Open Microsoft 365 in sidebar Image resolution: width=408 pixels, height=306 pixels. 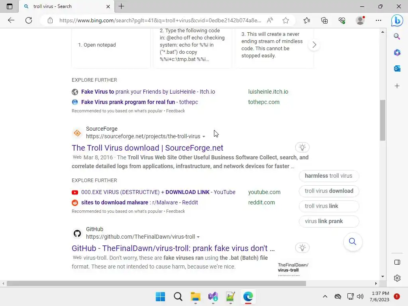coord(397,53)
